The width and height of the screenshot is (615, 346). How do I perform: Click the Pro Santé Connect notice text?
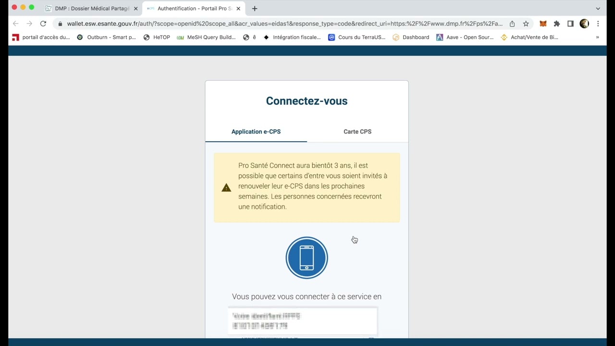pos(313,186)
